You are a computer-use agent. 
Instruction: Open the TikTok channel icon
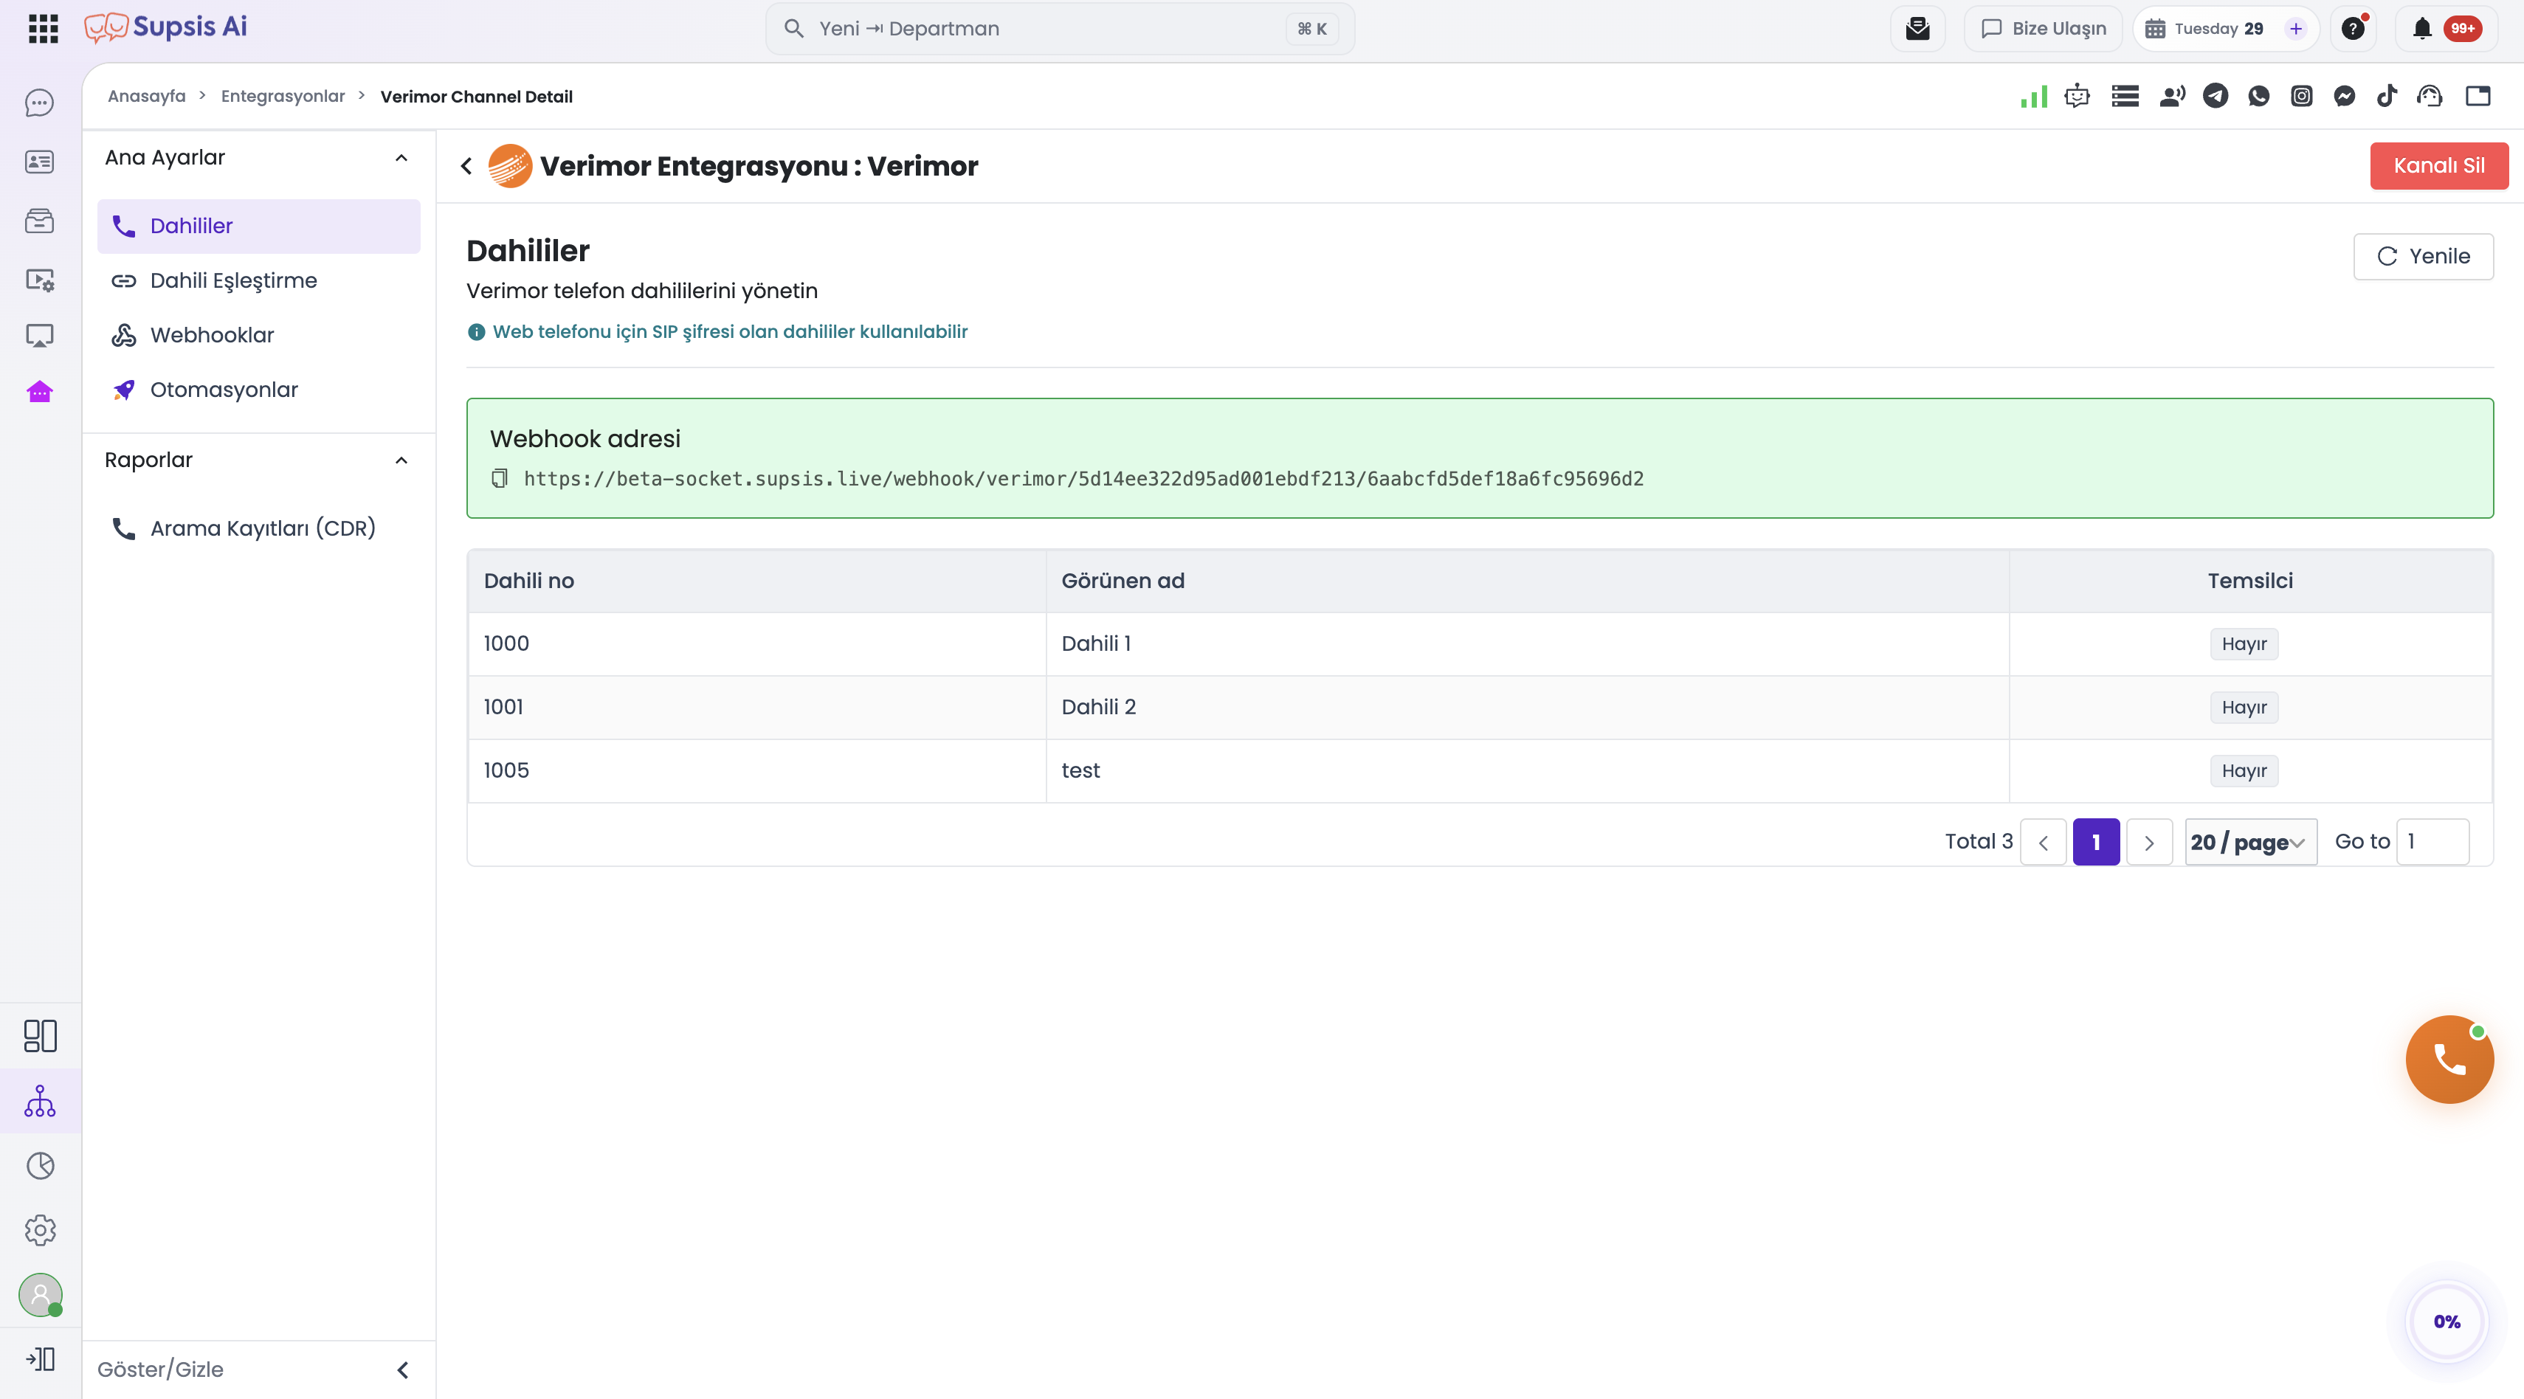tap(2387, 96)
